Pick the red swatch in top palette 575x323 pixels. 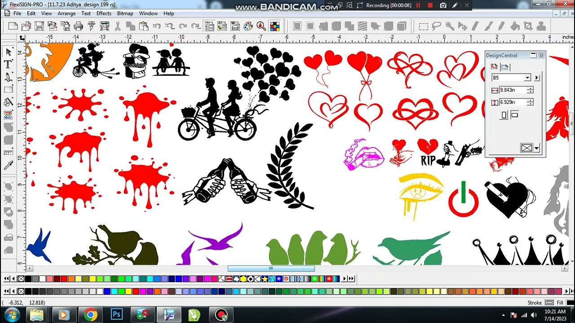(x=64, y=279)
